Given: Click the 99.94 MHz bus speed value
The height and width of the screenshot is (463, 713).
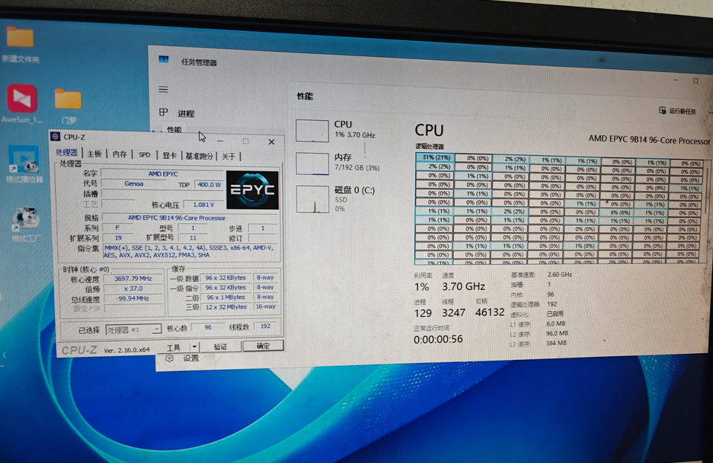Looking at the screenshot, I should pos(133,298).
